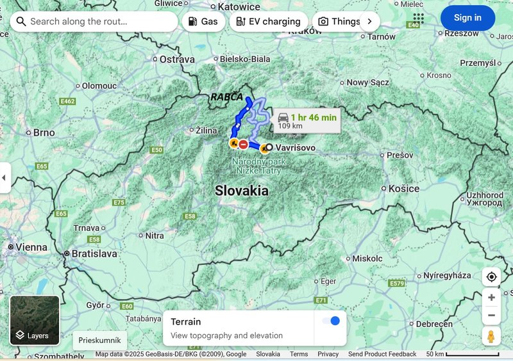Click the Olomouc city label

click(x=99, y=86)
